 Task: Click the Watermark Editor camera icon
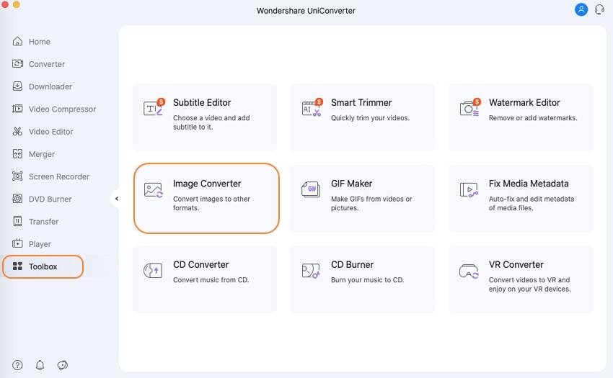pyautogui.click(x=470, y=107)
